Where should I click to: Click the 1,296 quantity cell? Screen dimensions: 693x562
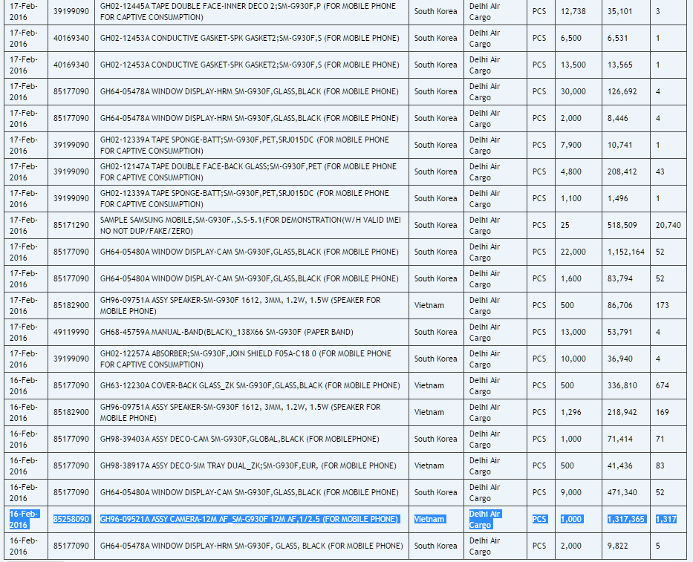pos(570,412)
